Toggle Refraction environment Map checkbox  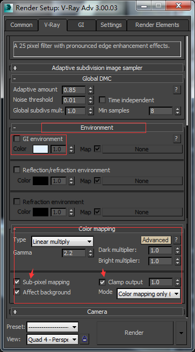point(97,212)
